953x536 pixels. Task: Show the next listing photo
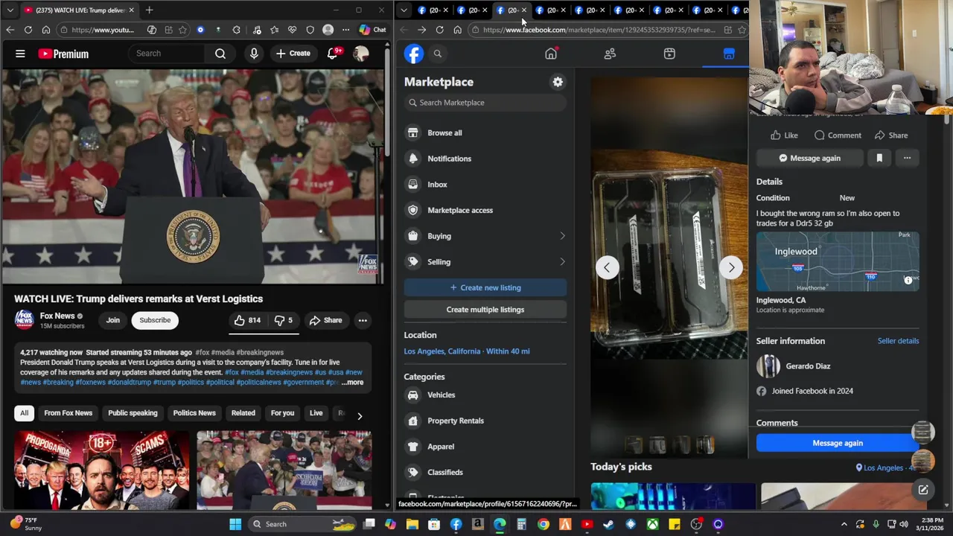pos(731,267)
